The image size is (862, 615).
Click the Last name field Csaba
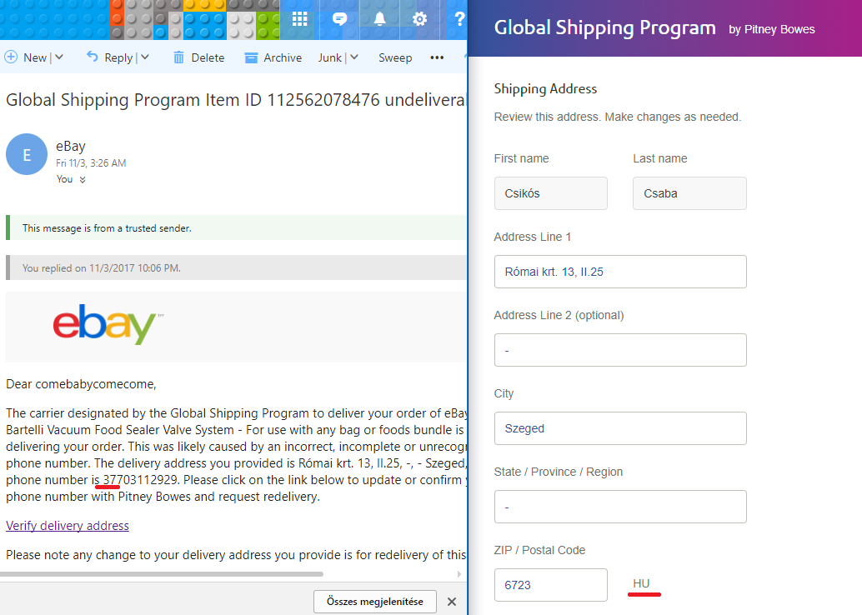[689, 193]
